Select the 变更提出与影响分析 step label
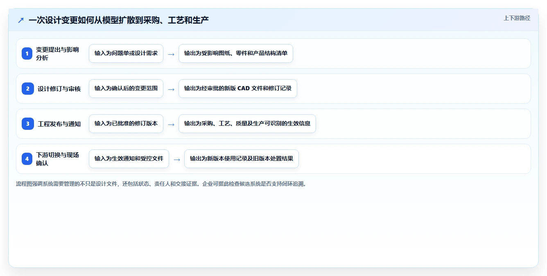Image resolution: width=547 pixels, height=276 pixels. (57, 53)
